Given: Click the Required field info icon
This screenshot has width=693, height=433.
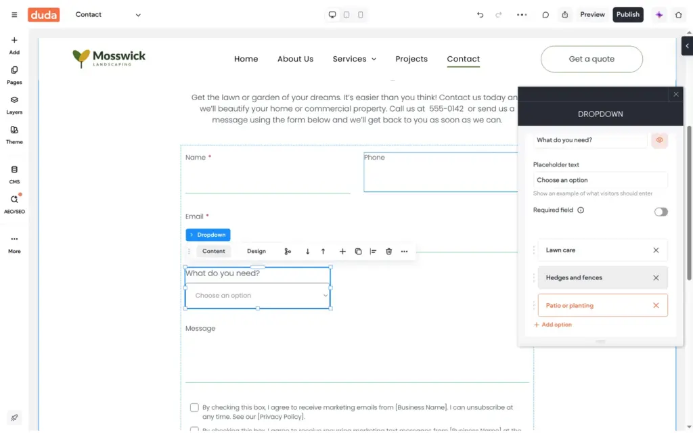Looking at the screenshot, I should pyautogui.click(x=581, y=210).
